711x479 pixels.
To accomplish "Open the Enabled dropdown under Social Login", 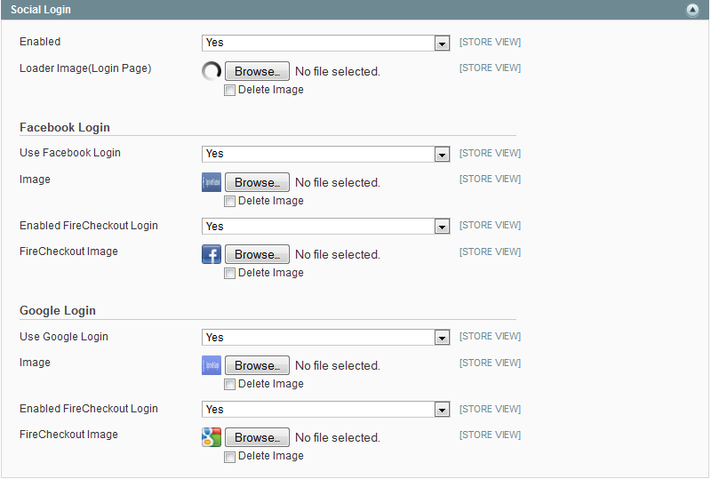I will (326, 43).
